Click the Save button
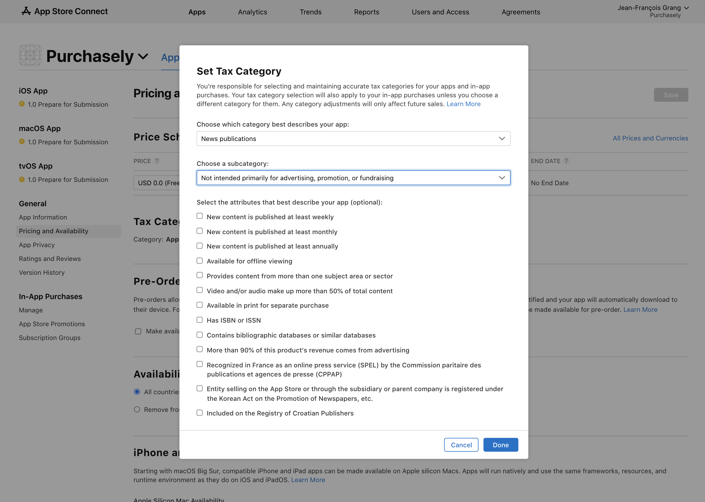Image resolution: width=705 pixels, height=502 pixels. [671, 95]
